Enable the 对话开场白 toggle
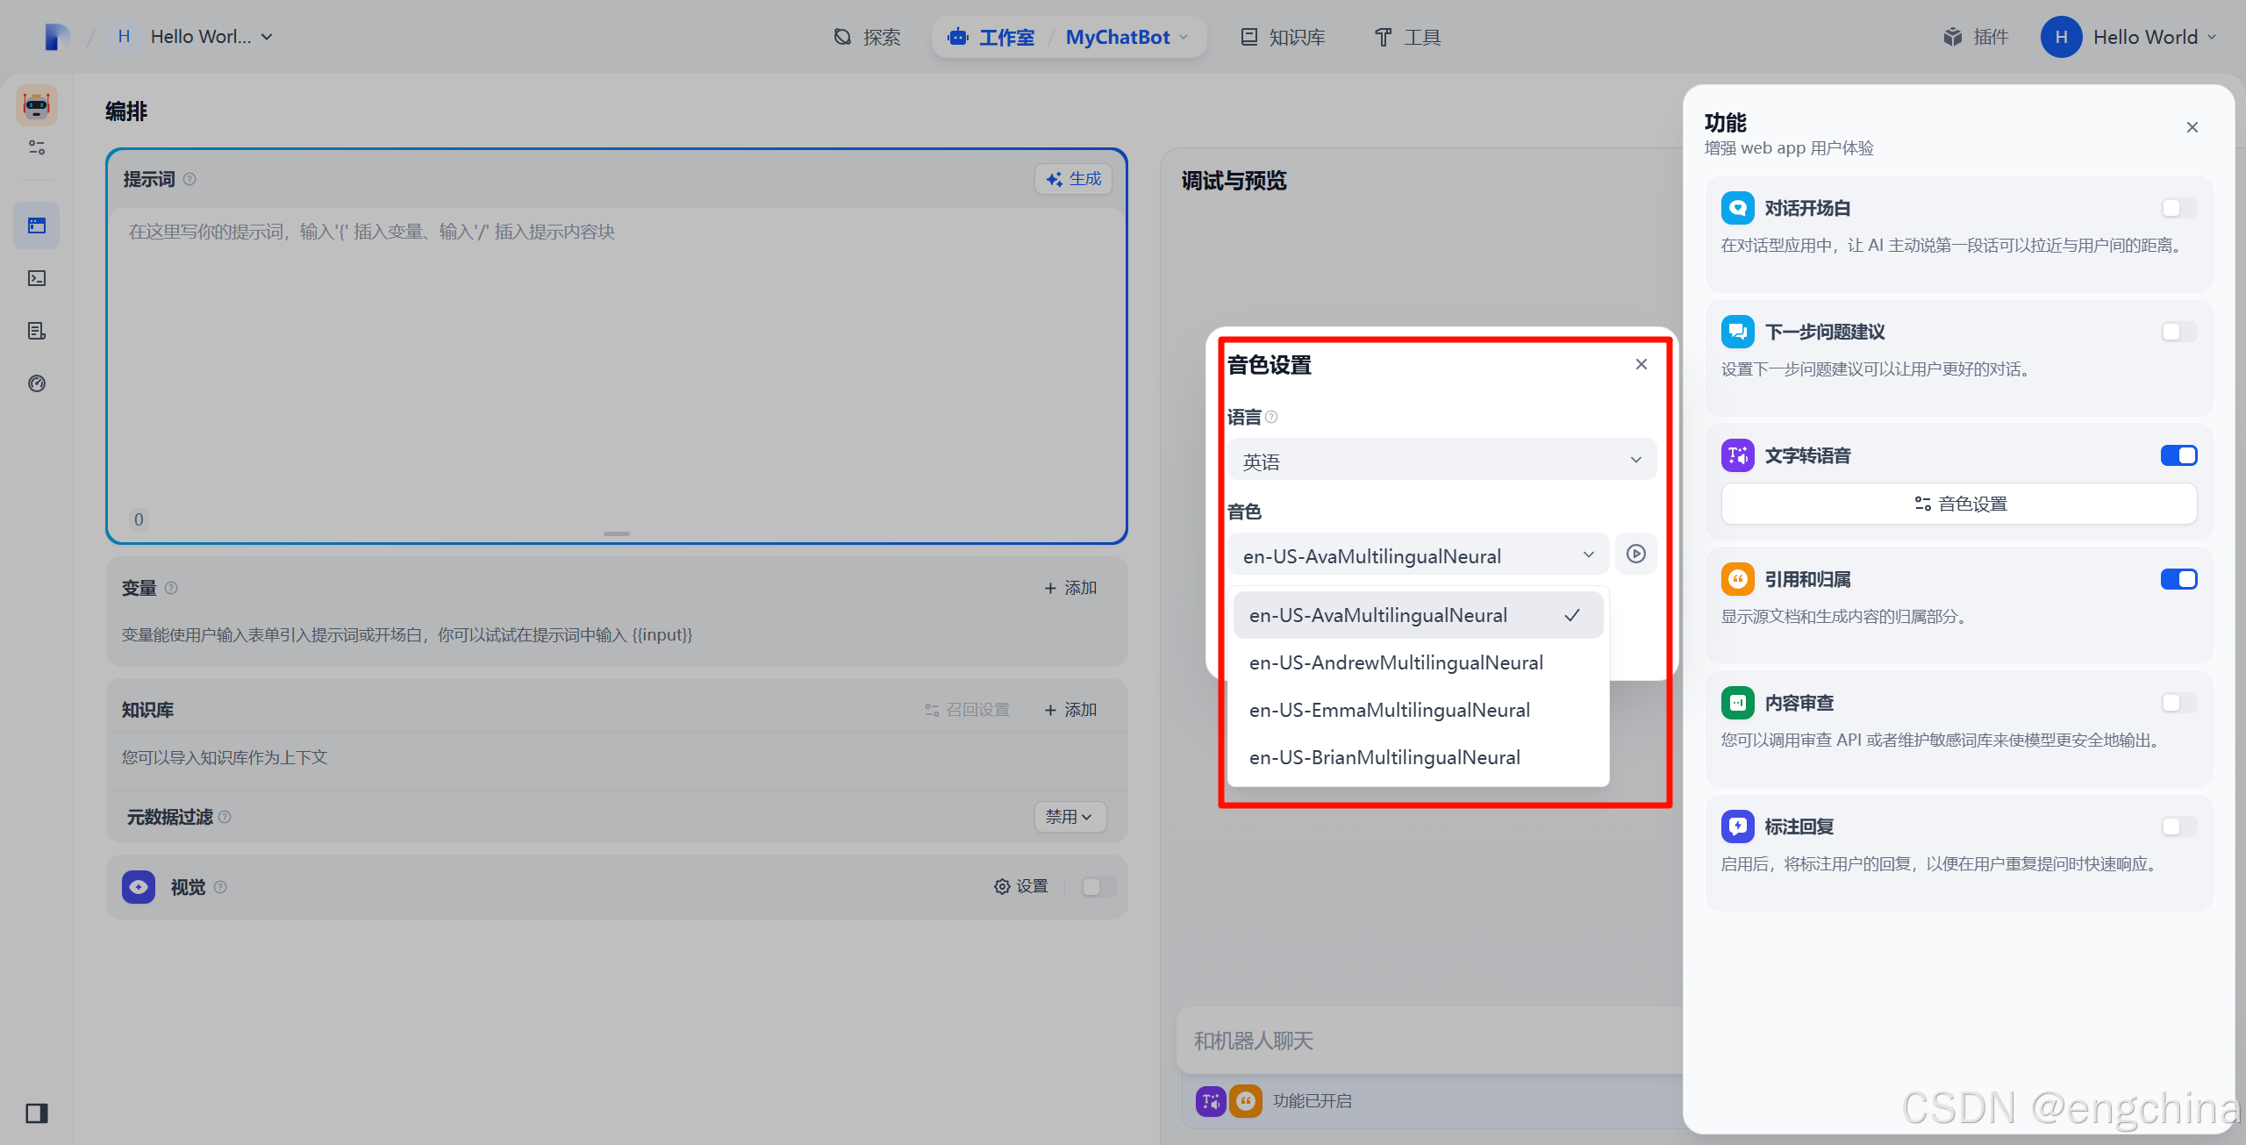2246x1145 pixels. pos(2178,208)
